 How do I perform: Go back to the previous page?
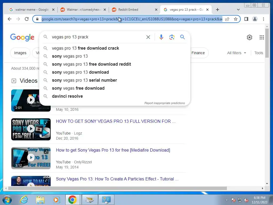point(10,19)
